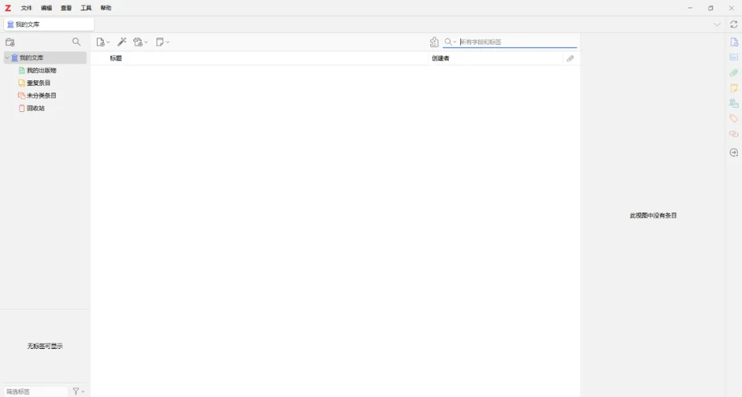Sort items by 创建者 column
Viewport: 742px width, 397px height.
pos(496,58)
